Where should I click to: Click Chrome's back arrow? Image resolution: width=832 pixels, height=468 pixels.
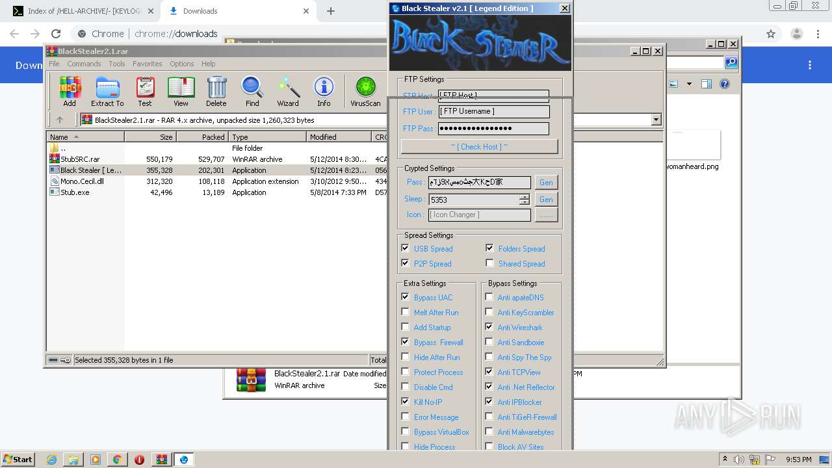(14, 34)
